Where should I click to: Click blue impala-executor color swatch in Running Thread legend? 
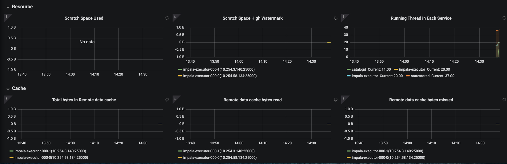tap(349, 76)
